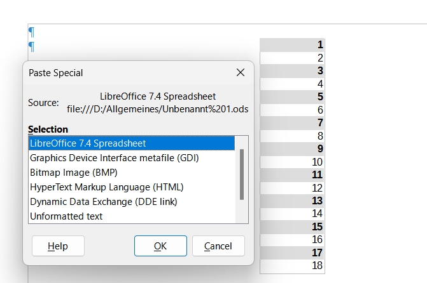The height and width of the screenshot is (283, 427).
Task: Select Unformatted text entry
Action: (x=132, y=216)
